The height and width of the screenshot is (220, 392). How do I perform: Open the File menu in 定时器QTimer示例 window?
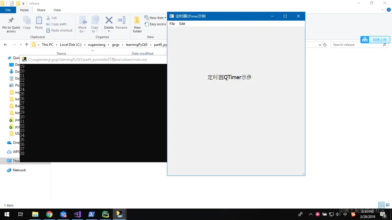pyautogui.click(x=172, y=24)
